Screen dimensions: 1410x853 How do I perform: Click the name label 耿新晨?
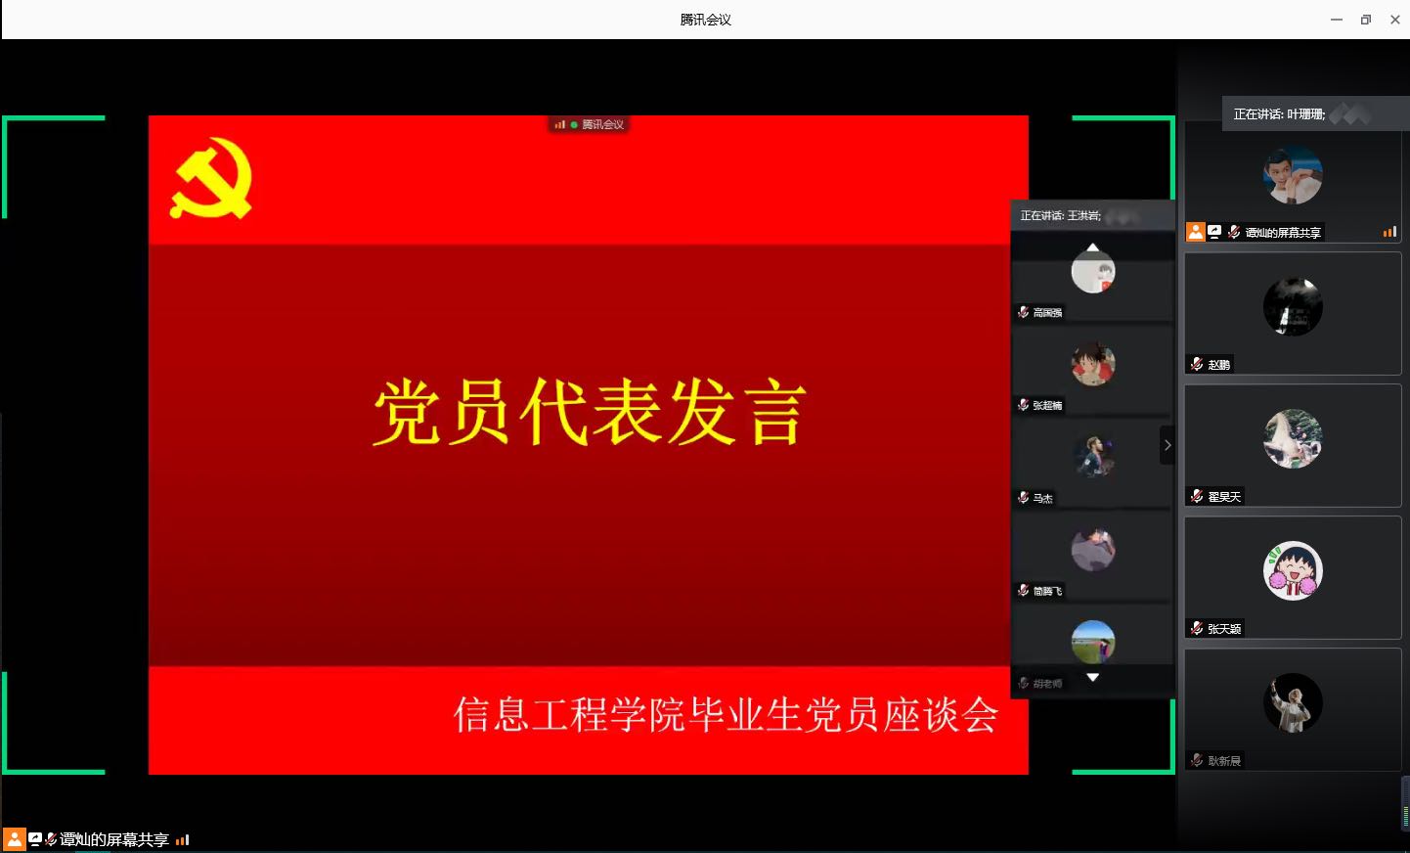point(1224,761)
